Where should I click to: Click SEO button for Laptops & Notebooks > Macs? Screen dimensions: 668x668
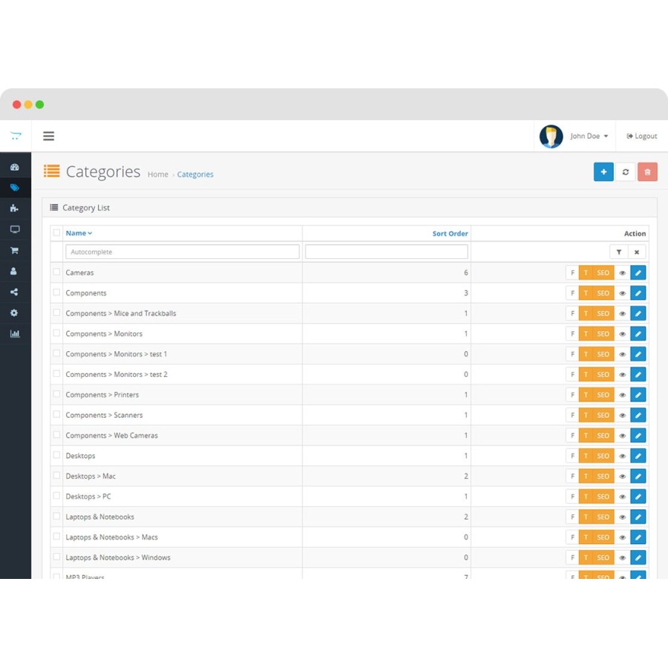point(603,537)
